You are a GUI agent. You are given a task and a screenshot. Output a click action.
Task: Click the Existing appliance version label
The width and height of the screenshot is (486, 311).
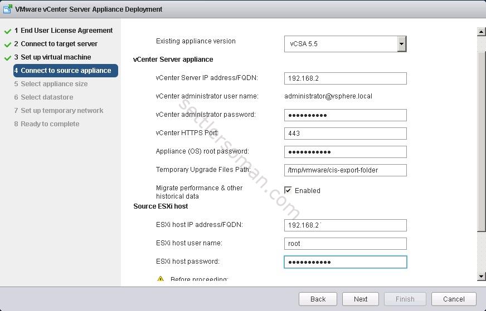[x=196, y=41]
